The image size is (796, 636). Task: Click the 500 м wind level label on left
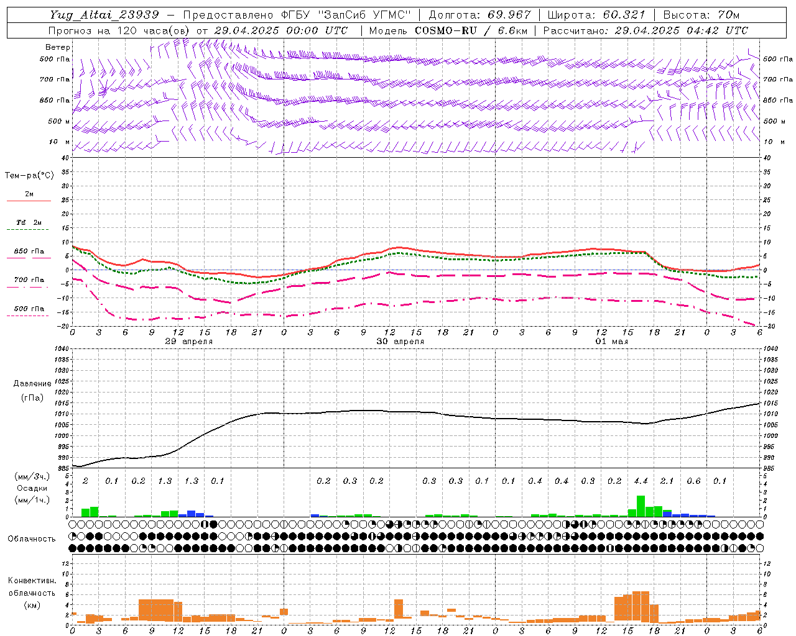[x=60, y=122]
